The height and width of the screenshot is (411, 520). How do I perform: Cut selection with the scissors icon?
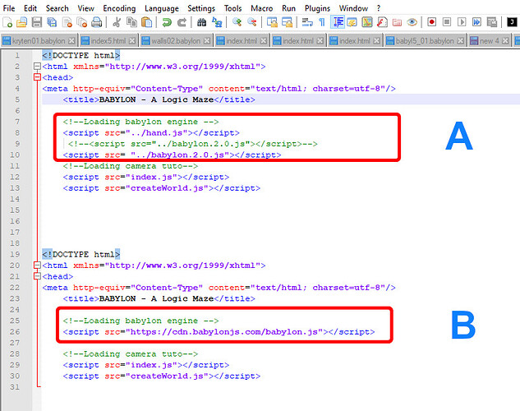coord(116,22)
